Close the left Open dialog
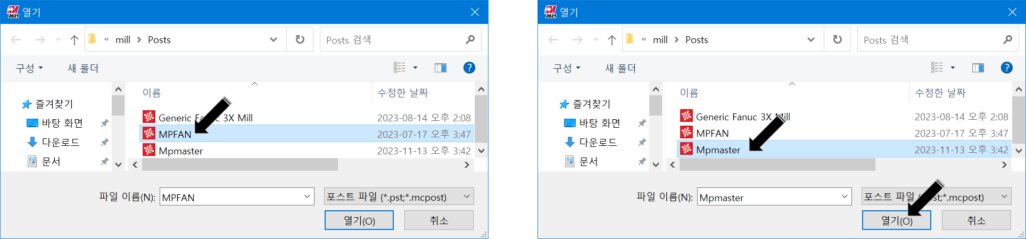Image resolution: width=1026 pixels, height=239 pixels. 475,12
